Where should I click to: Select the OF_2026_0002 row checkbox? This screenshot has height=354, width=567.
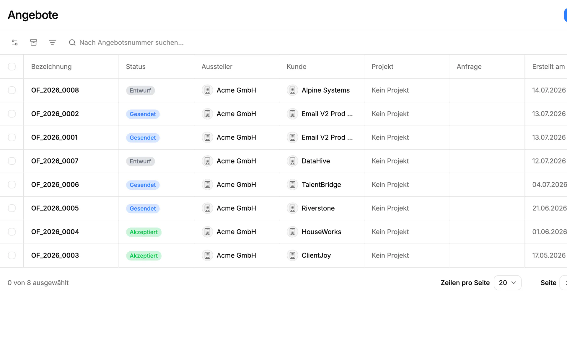click(12, 114)
